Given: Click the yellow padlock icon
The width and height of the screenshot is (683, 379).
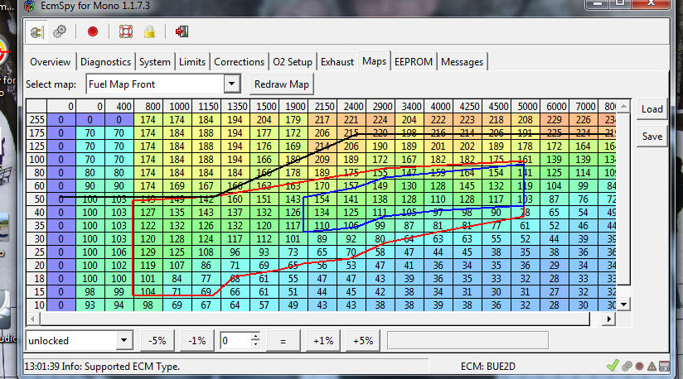Looking at the screenshot, I should tap(149, 32).
